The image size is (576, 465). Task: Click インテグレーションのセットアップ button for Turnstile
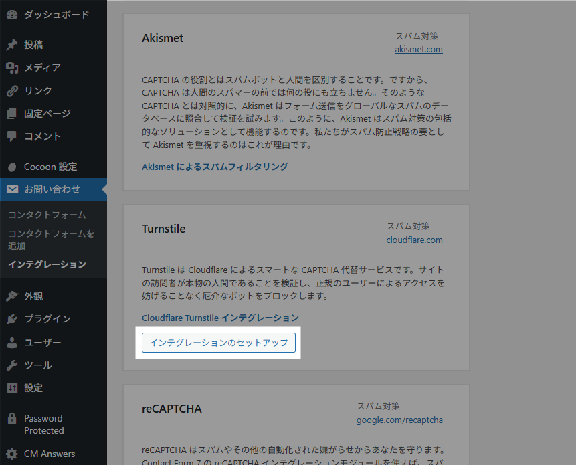click(x=219, y=343)
